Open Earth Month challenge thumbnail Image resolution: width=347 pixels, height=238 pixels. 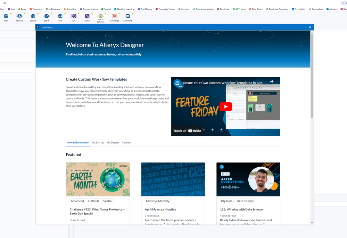coord(98,179)
